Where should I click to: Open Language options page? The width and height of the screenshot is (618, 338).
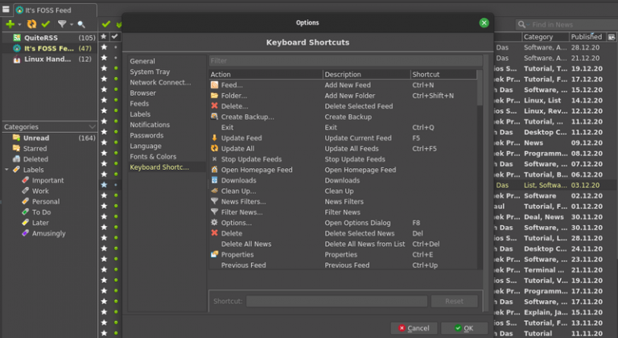pos(146,146)
